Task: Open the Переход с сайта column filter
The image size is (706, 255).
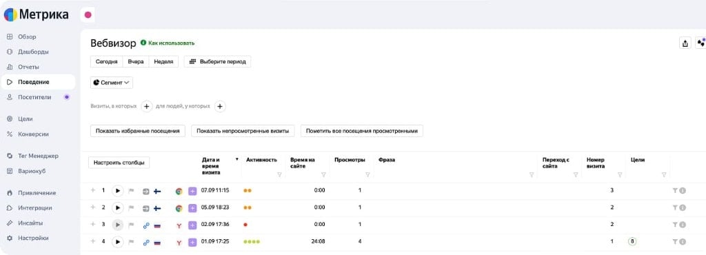Action: click(576, 175)
